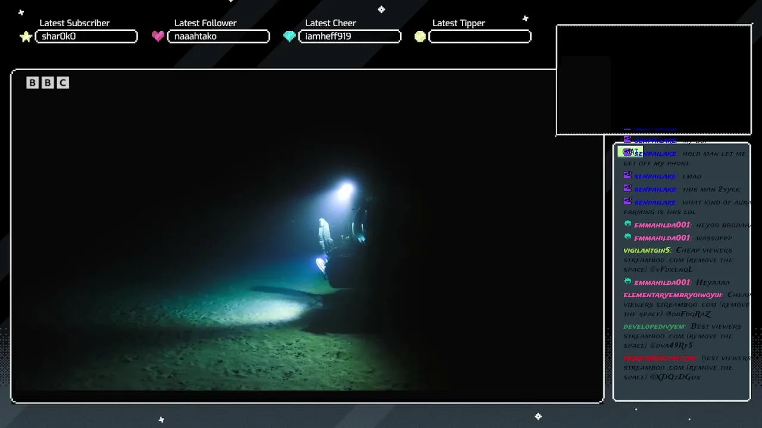Screen dimensions: 762x428
Task: Select the purple badge next to senpailake's 'lmao'
Action: coord(627,175)
